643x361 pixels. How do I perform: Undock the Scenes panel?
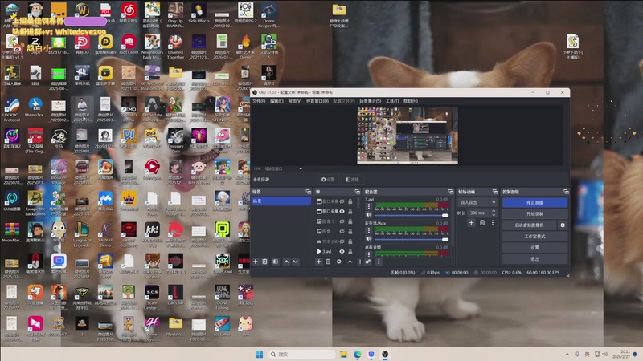309,192
